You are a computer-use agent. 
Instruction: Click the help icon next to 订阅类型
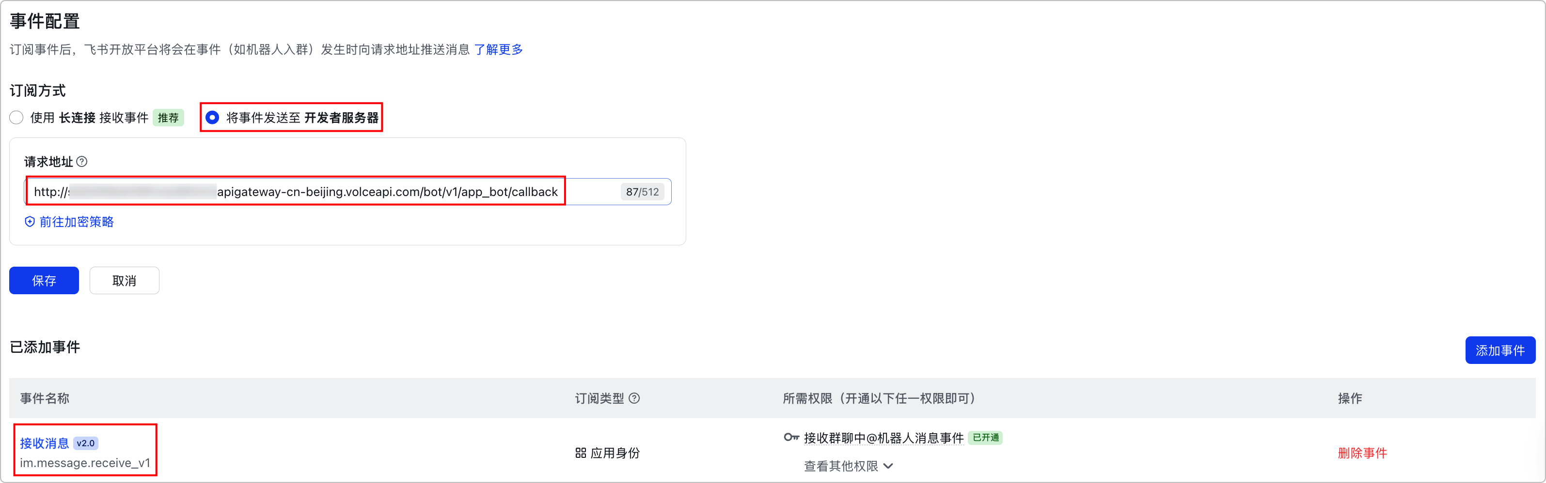click(634, 398)
